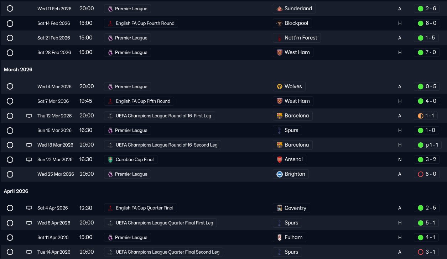Click the Brighton club badge icon
This screenshot has width=447, height=259.
coord(280,174)
